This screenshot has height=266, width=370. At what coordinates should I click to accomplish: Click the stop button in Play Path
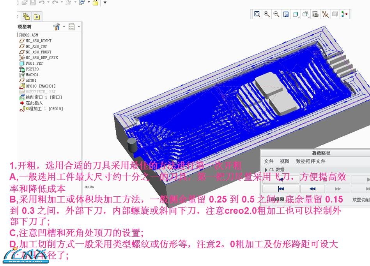(x=325, y=180)
